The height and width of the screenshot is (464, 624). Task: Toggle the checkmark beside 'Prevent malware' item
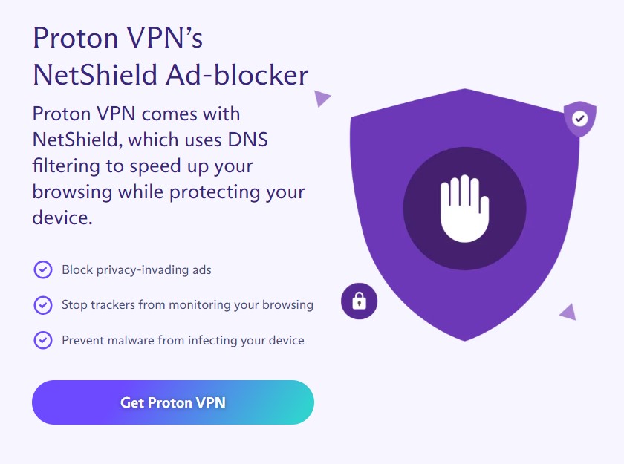(x=42, y=340)
